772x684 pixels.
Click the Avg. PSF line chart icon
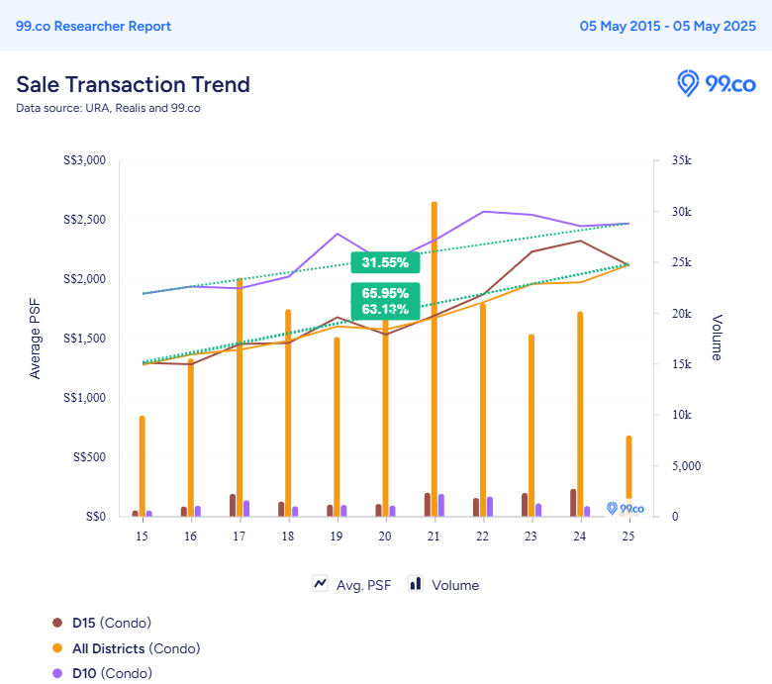coord(320,584)
